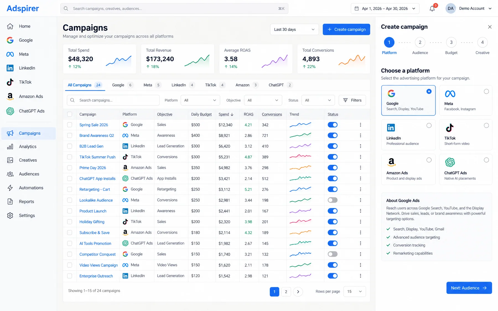Click the Home icon in sidebar
The width and height of the screenshot is (498, 311).
(x=10, y=26)
